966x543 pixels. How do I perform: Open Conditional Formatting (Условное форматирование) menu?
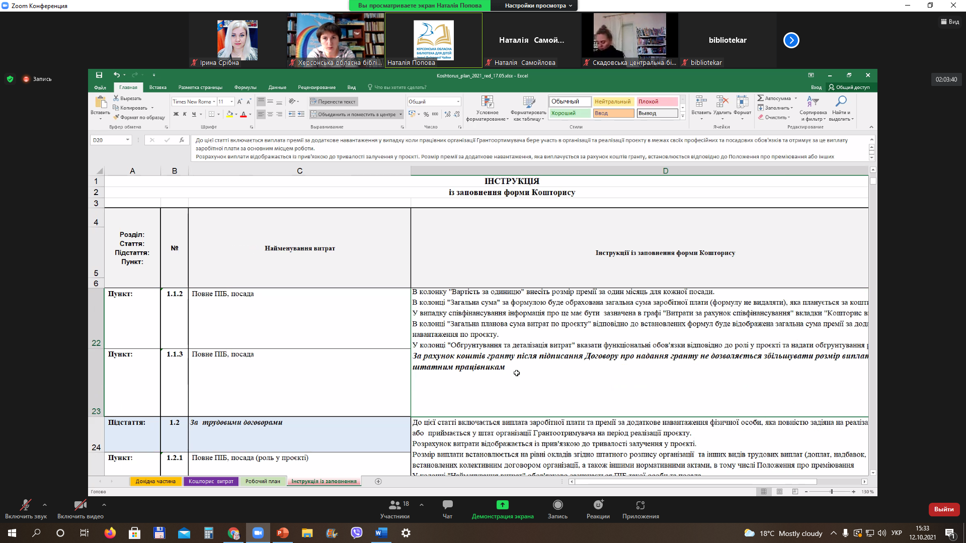(487, 109)
